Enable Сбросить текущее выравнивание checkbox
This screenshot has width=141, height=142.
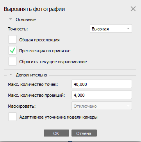click(12, 61)
